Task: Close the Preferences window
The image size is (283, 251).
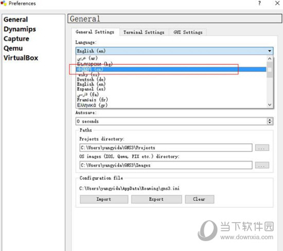Action: (277, 3)
